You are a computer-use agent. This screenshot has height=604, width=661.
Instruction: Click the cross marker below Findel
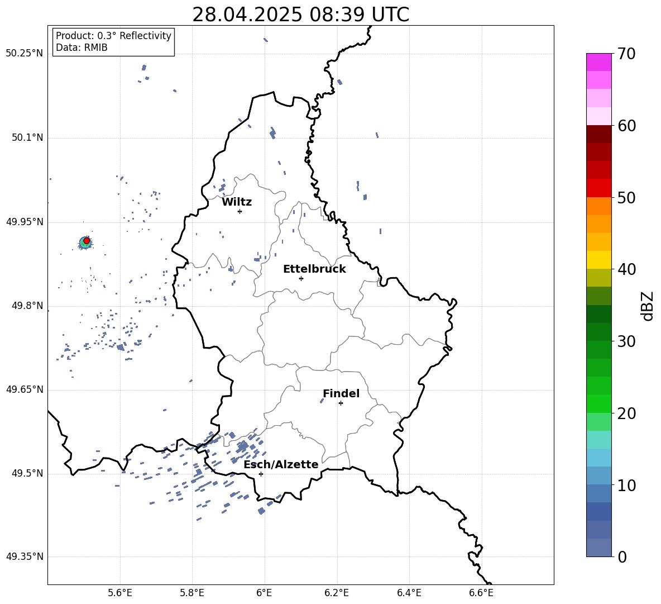coord(341,403)
